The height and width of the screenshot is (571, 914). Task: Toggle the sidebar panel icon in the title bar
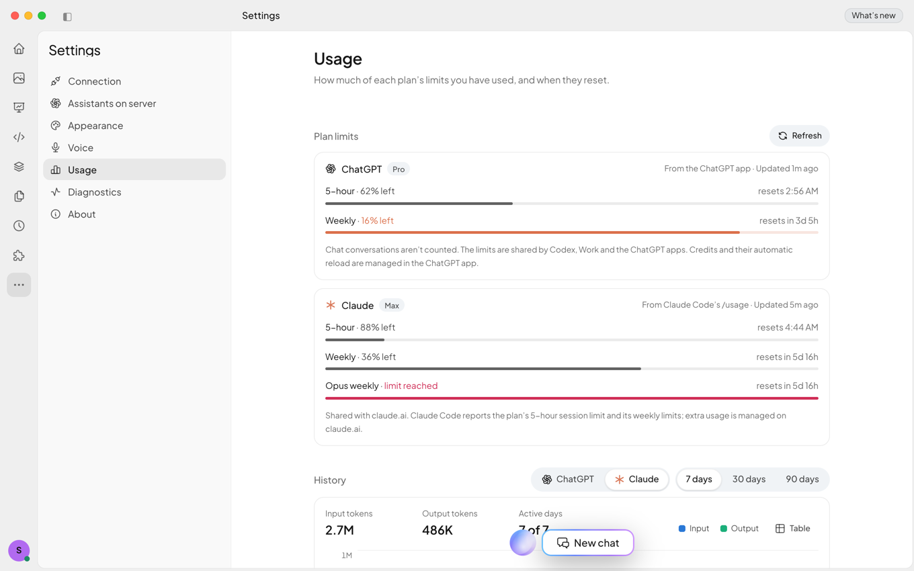coord(67,16)
